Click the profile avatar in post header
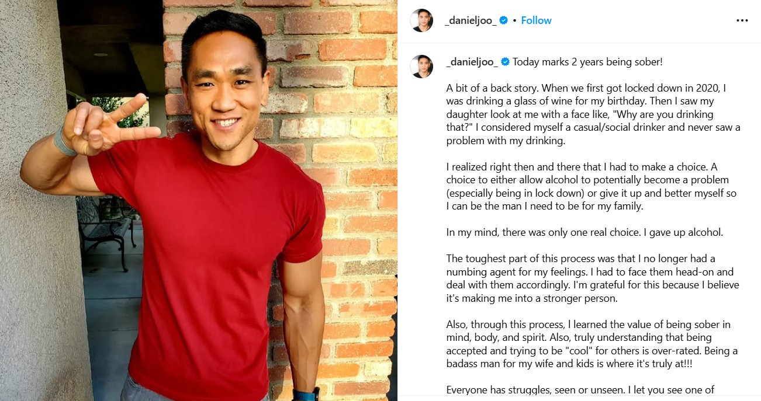 tap(421, 20)
